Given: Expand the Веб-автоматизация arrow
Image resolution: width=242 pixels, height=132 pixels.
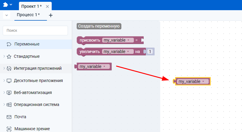Looking at the screenshot, I should 4,92.
